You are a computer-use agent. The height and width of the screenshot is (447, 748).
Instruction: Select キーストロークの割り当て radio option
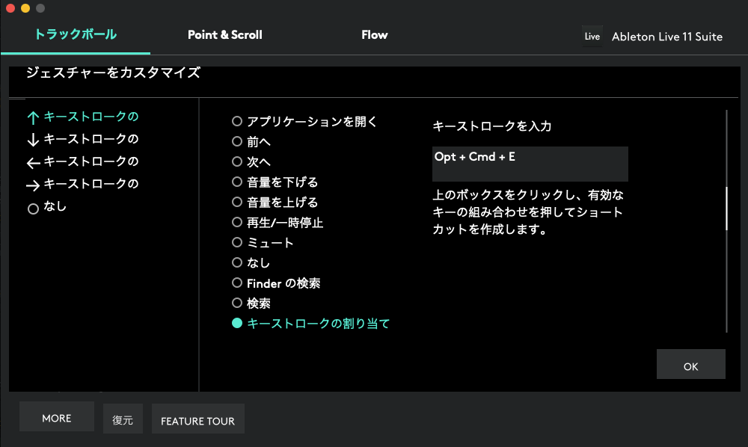point(237,324)
